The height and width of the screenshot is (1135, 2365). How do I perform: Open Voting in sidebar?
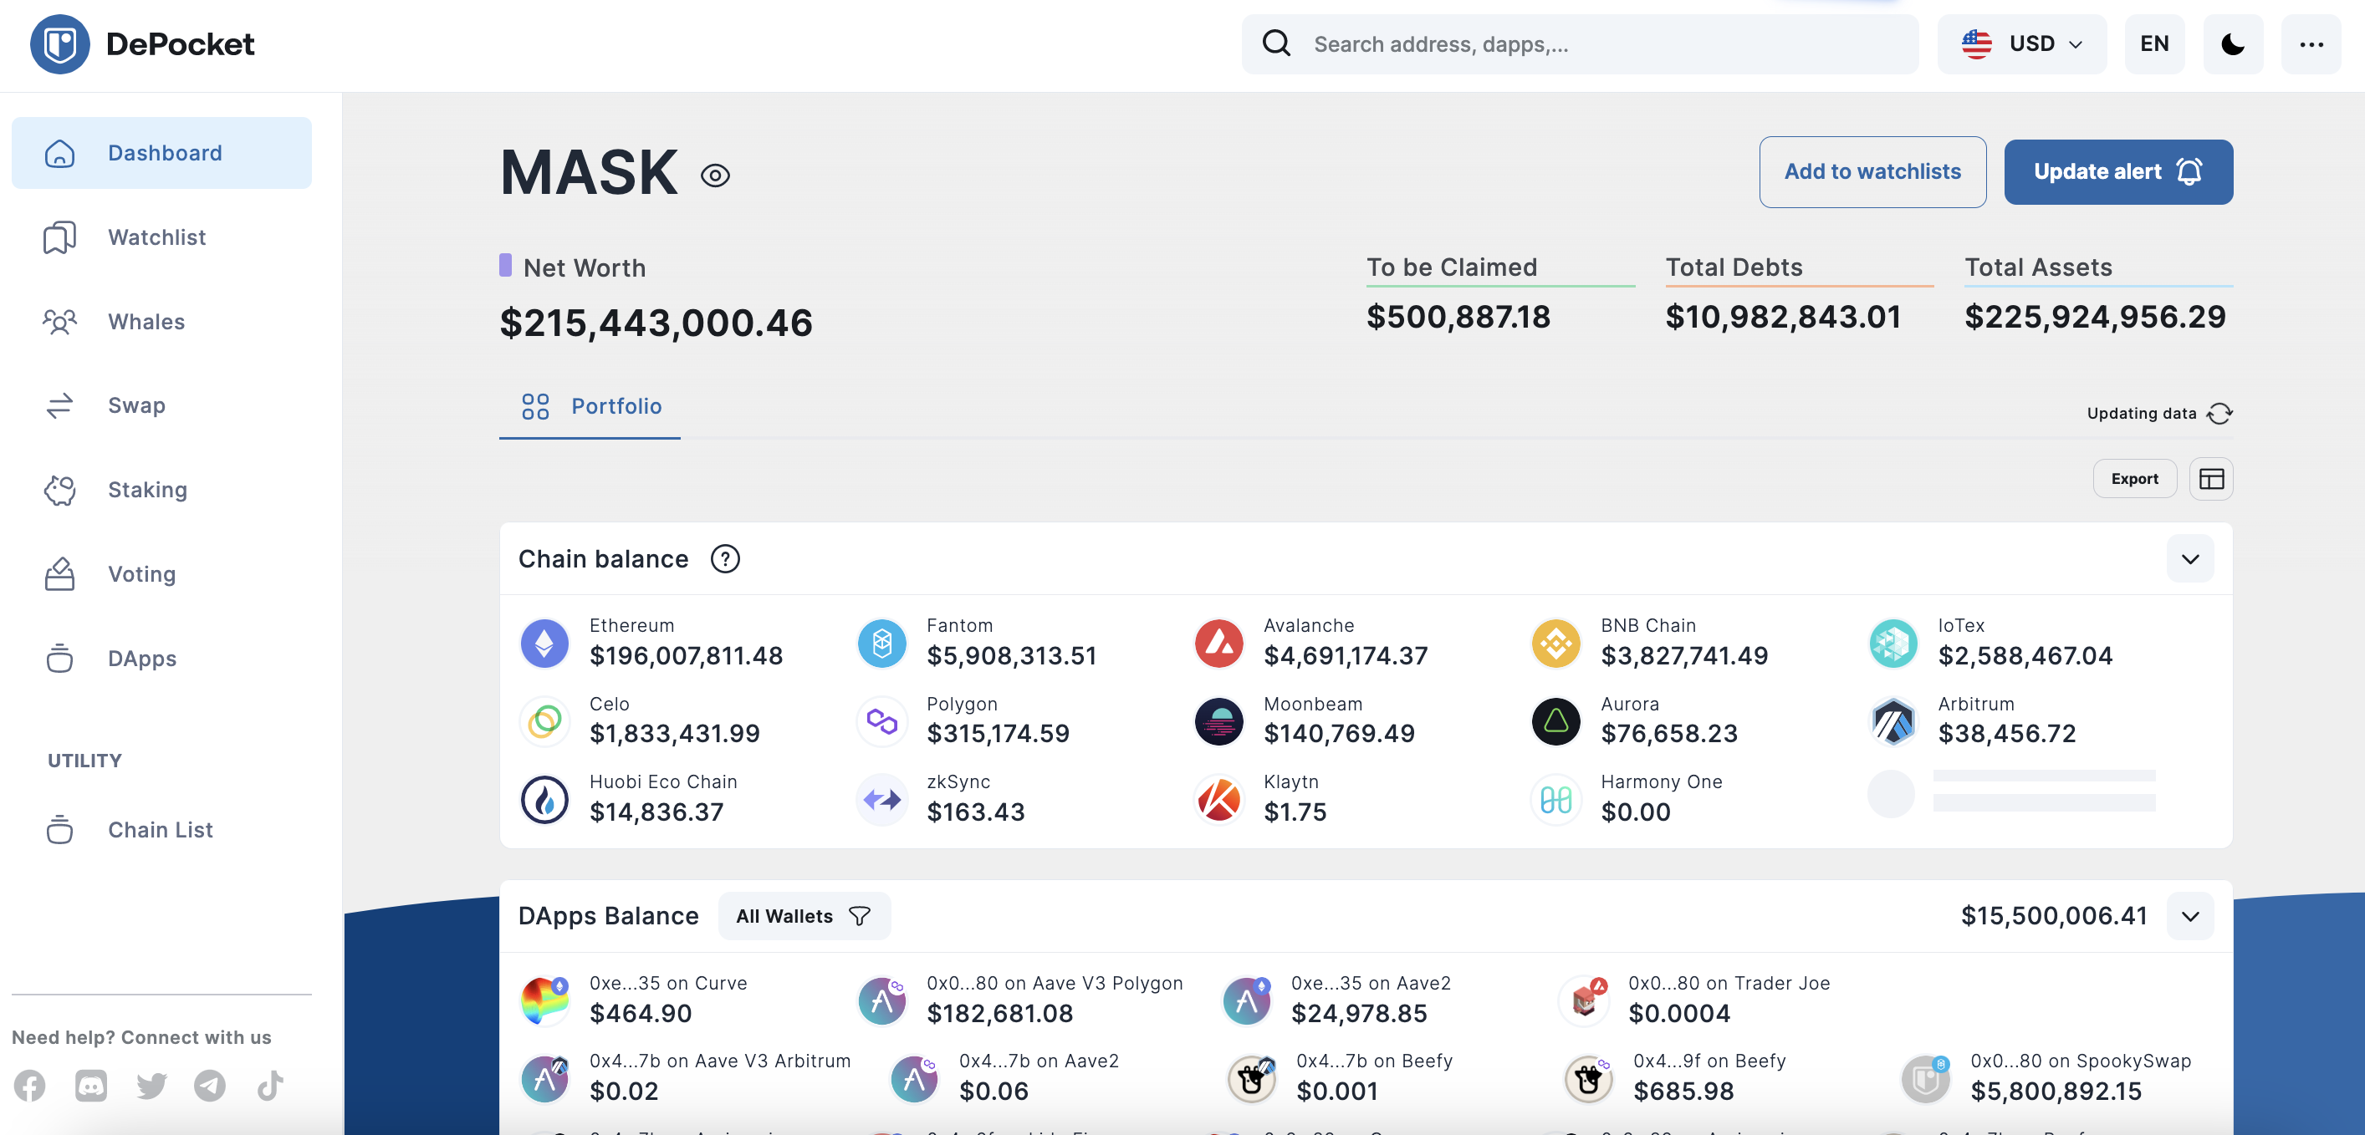coord(161,573)
